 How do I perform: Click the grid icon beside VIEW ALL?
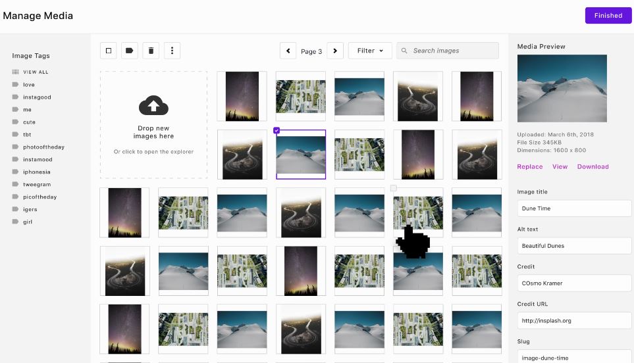(x=15, y=72)
